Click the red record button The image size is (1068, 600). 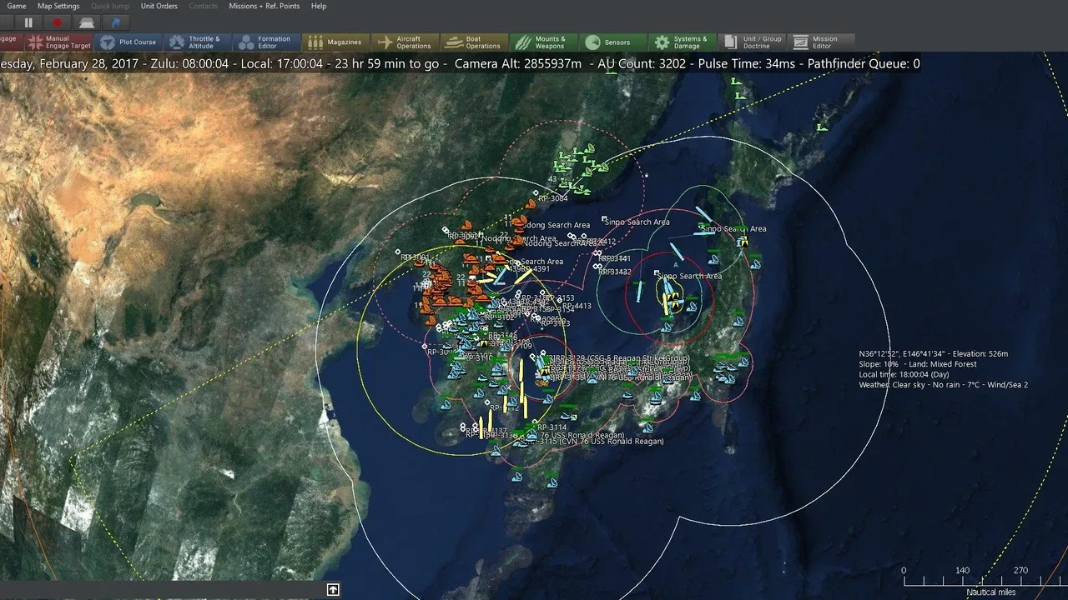coord(58,22)
